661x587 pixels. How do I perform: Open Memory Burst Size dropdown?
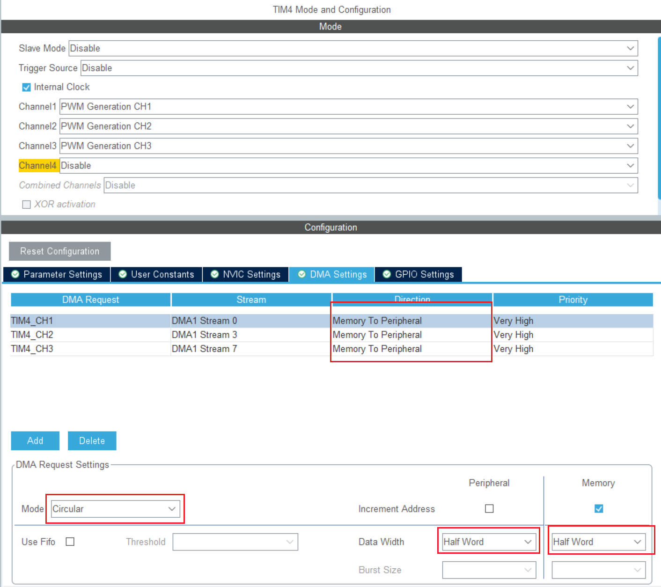[x=599, y=570]
